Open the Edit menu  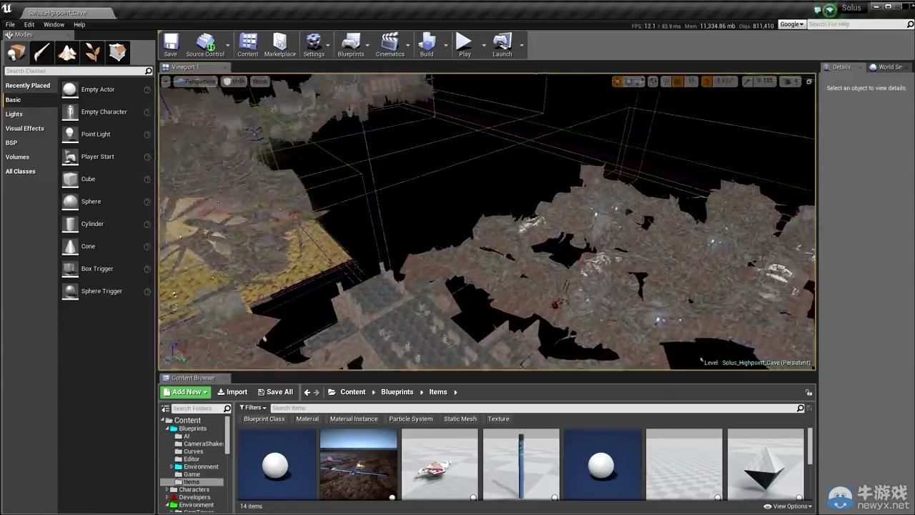tap(29, 24)
